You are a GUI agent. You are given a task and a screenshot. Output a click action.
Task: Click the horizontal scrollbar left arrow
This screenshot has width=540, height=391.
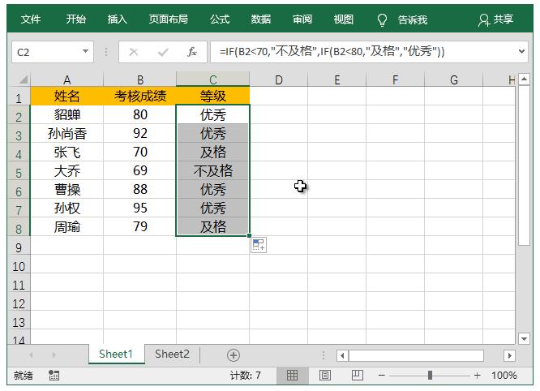pos(342,355)
